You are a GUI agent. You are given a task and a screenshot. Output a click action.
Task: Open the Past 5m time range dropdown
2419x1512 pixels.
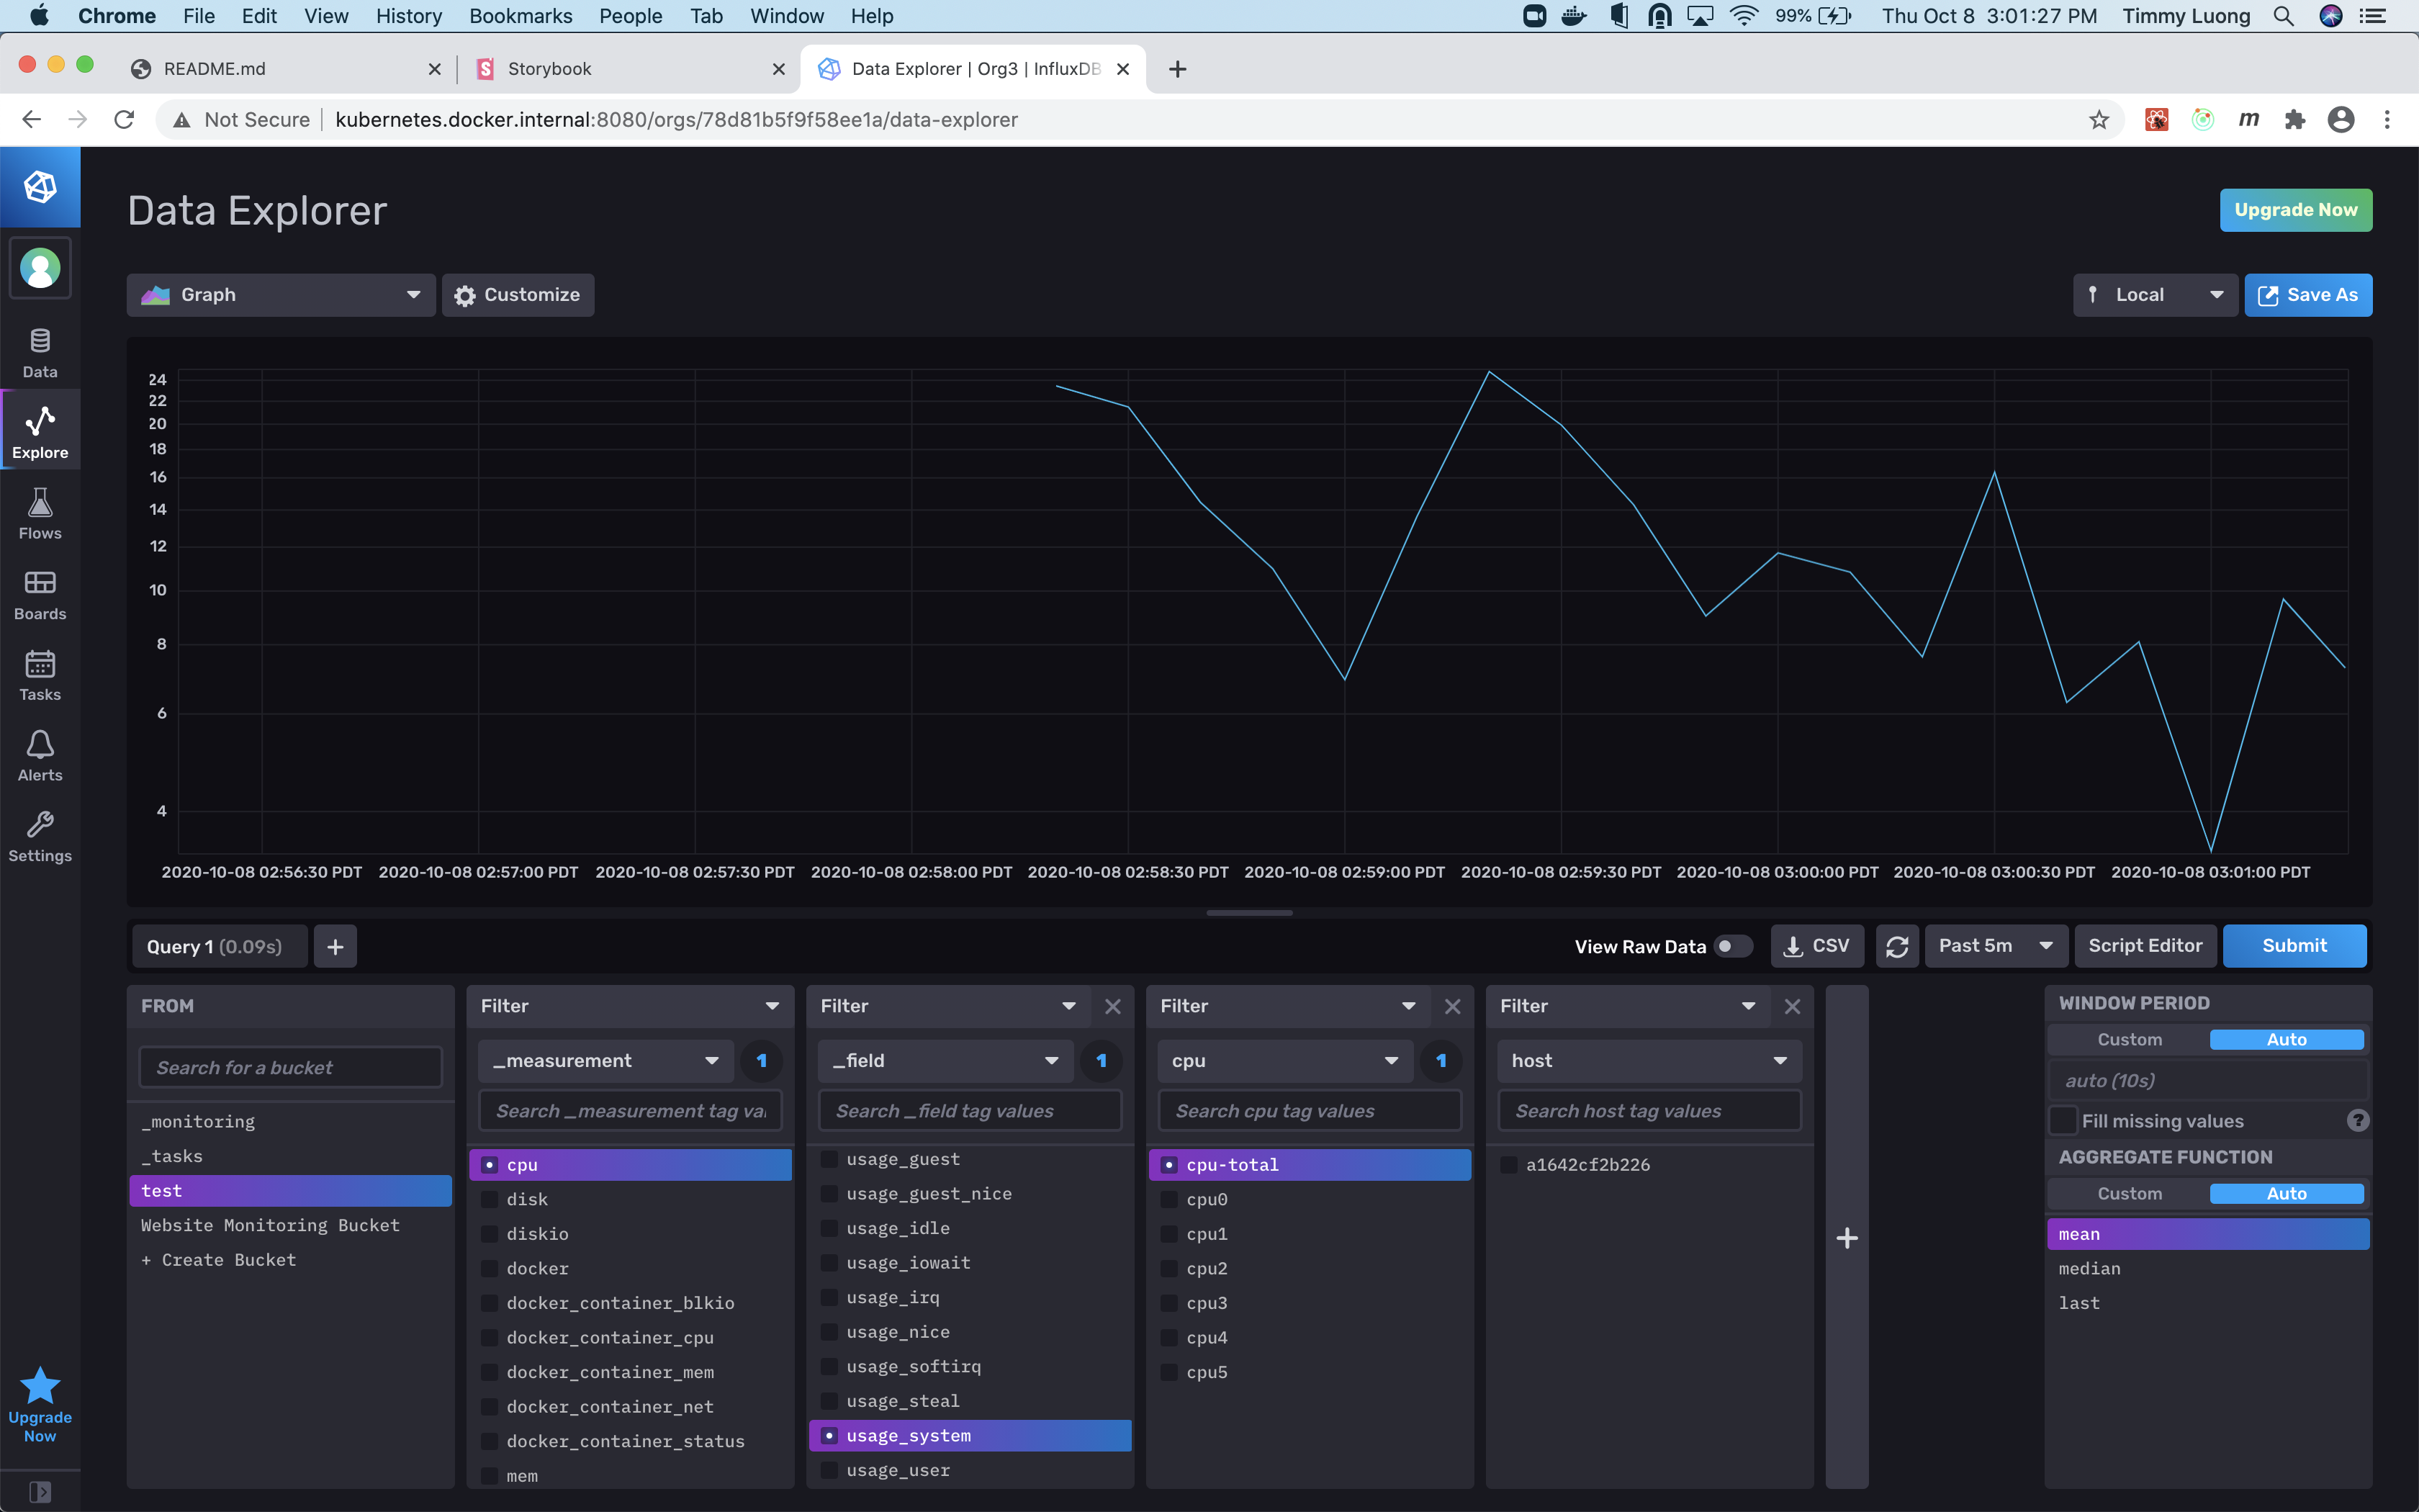tap(1995, 945)
